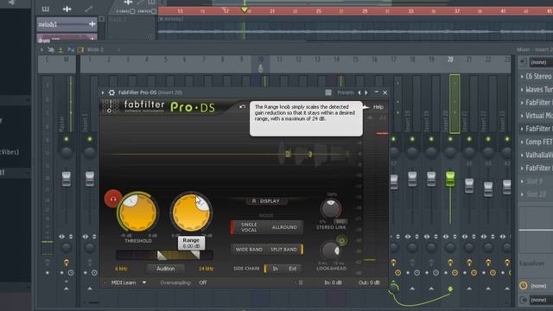Screen dimensions: 553x311
Task: Click the DISPLAY toggle button
Action: coord(267,200)
